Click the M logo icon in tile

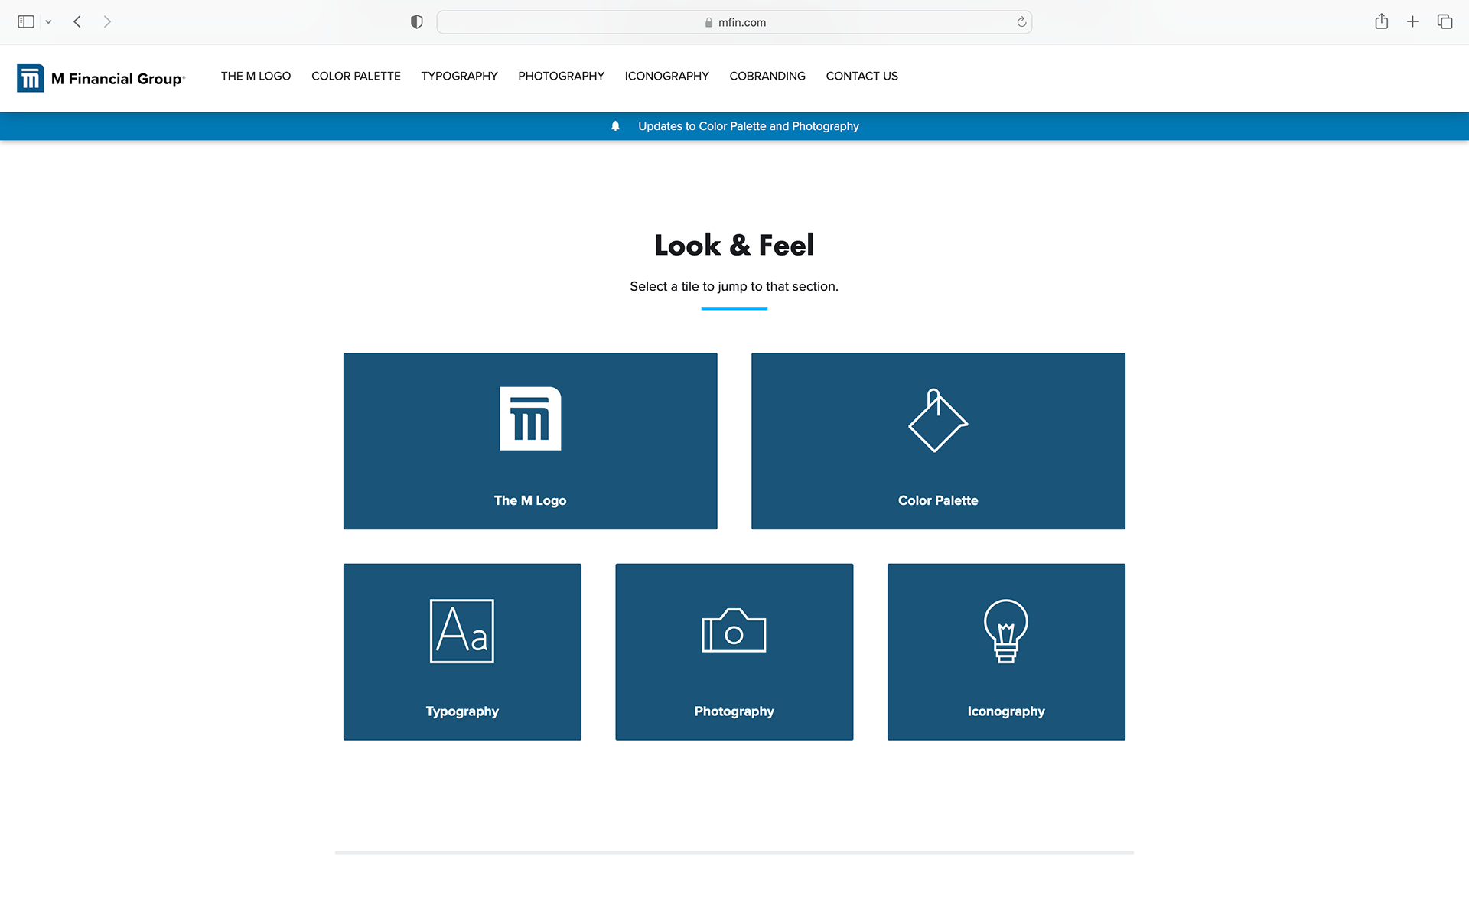click(x=530, y=418)
